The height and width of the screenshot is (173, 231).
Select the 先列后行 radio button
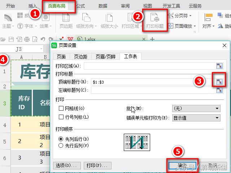click(x=61, y=139)
